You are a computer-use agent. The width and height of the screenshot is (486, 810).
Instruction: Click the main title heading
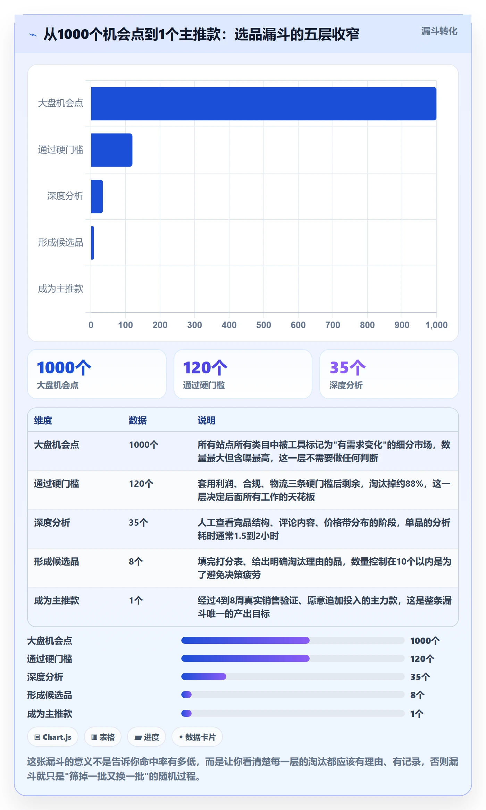point(201,34)
